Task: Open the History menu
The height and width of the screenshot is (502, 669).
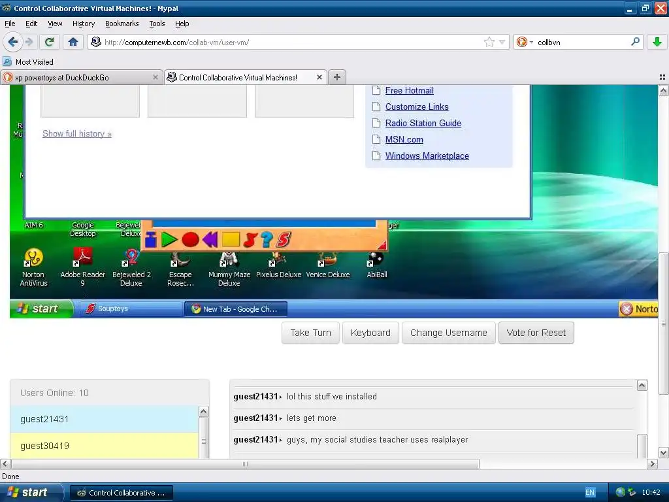Action: 84,24
